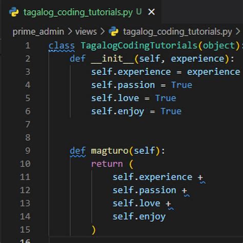Open the views breadcrumb folder
The image size is (243, 243).
[86, 32]
